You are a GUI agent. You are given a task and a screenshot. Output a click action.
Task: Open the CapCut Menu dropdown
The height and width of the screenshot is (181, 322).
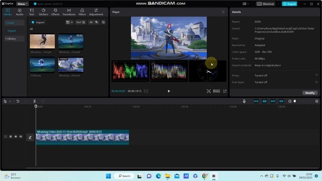point(22,4)
